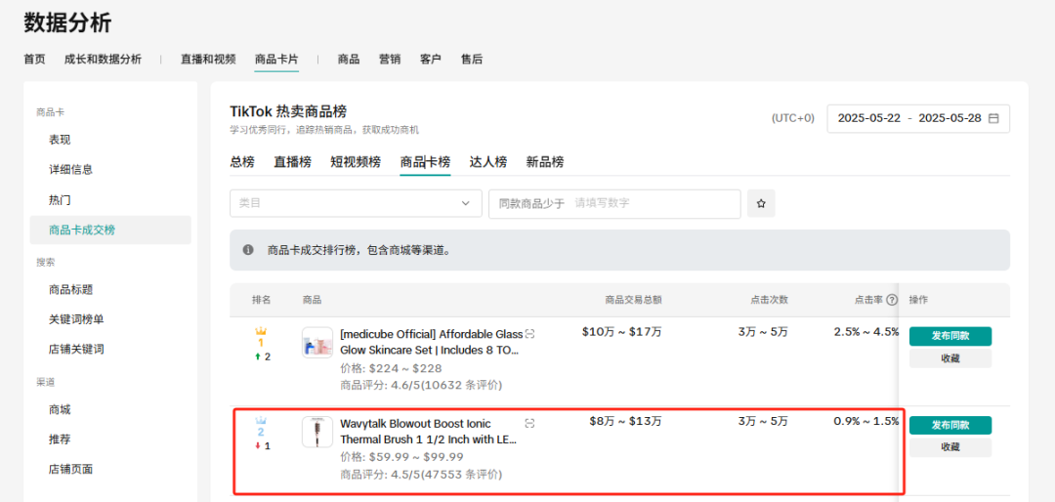Open the medicube Official product title link
1055x502 pixels.
coord(432,343)
